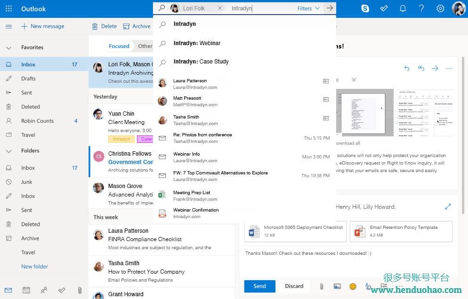The image size is (468, 299).
Task: Open the Inbox under Favorites
Action: click(44, 64)
